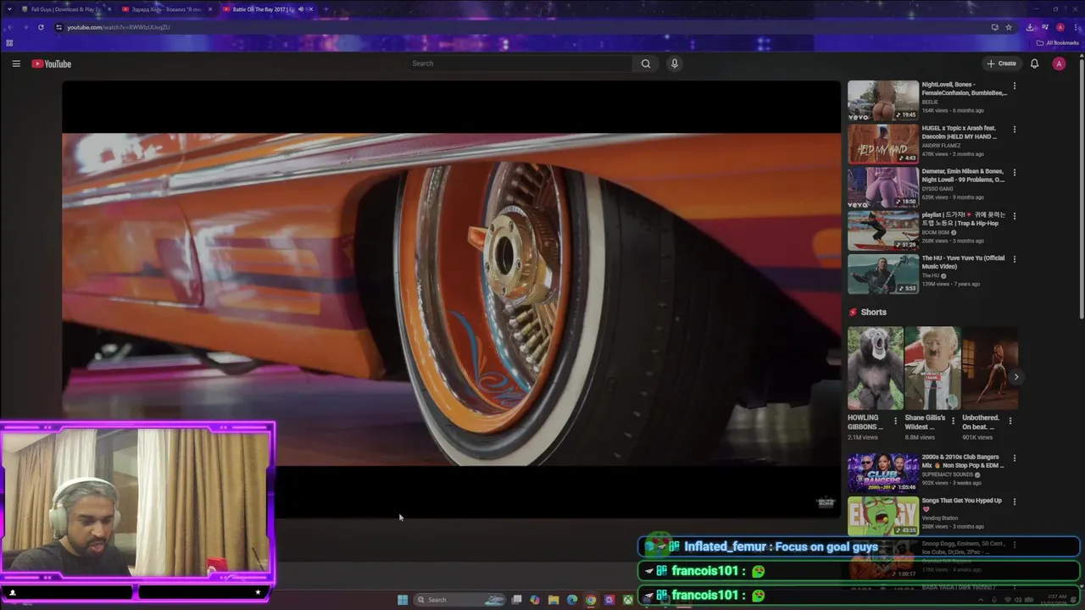Open options for 2000s & 2010s Club Bangers
1085x610 pixels.
pyautogui.click(x=1014, y=458)
